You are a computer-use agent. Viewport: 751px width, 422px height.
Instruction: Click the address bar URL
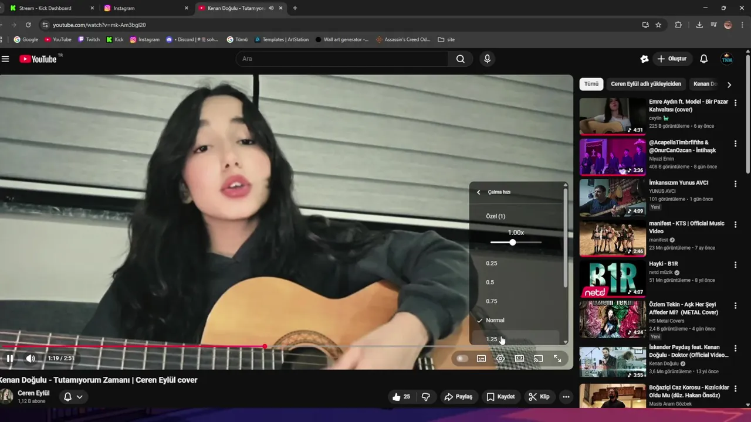pyautogui.click(x=99, y=25)
